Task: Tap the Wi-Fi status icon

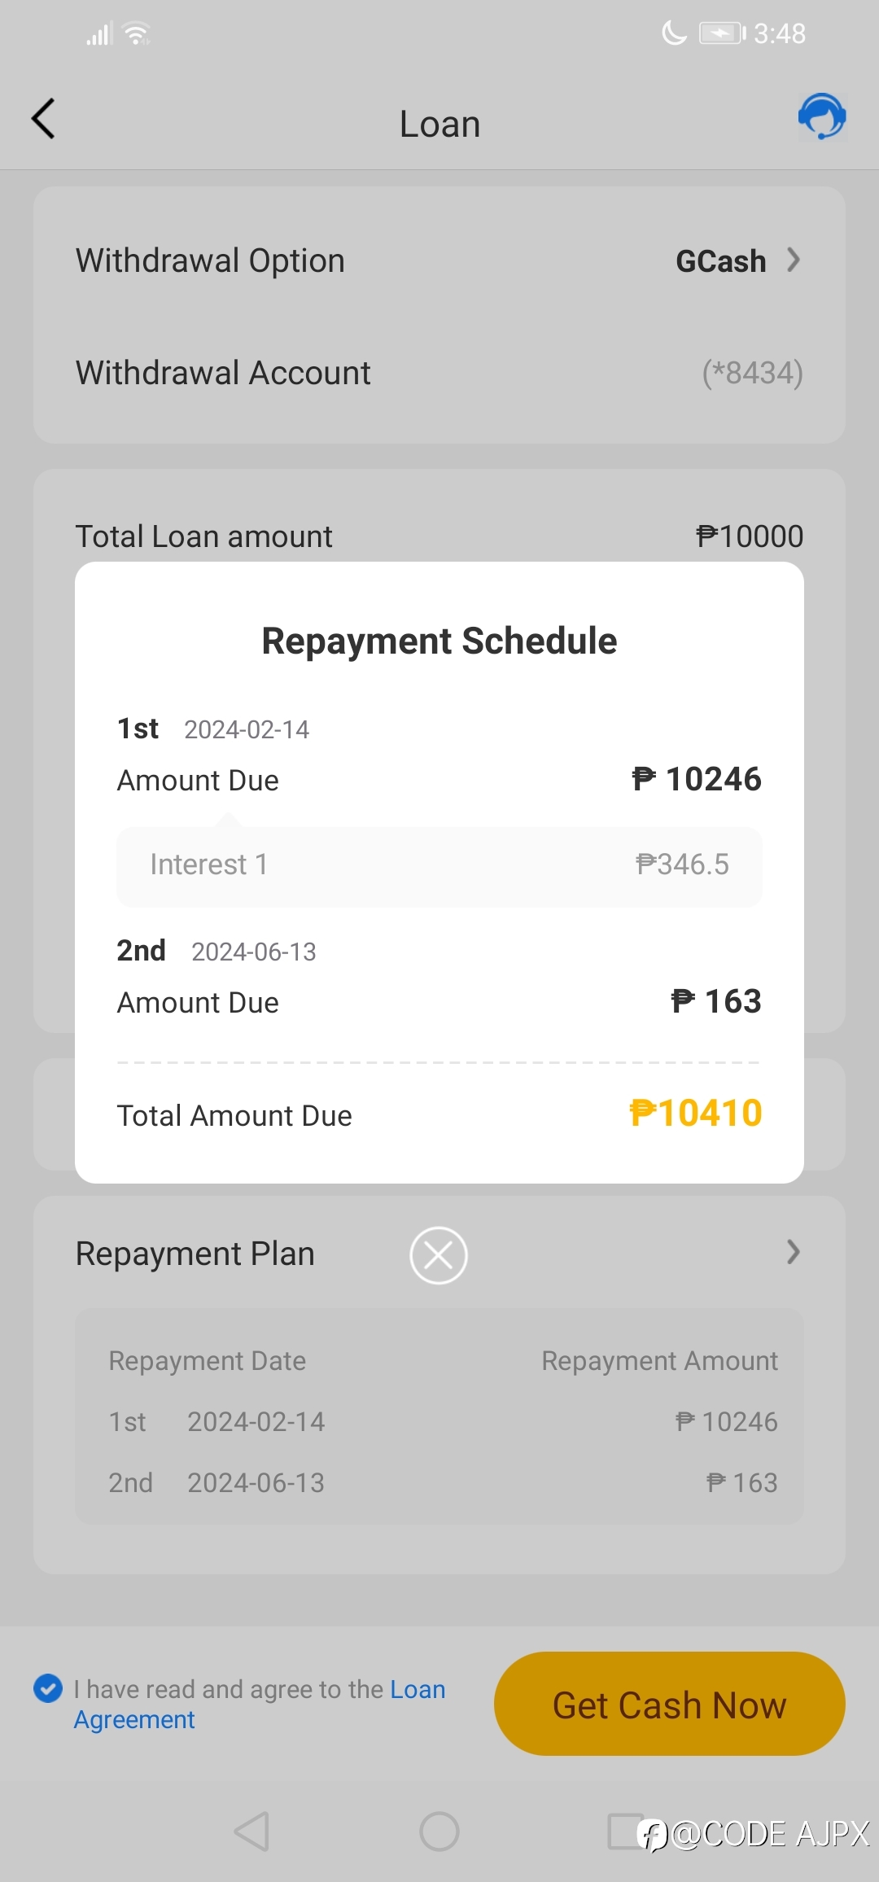Action: pyautogui.click(x=137, y=33)
